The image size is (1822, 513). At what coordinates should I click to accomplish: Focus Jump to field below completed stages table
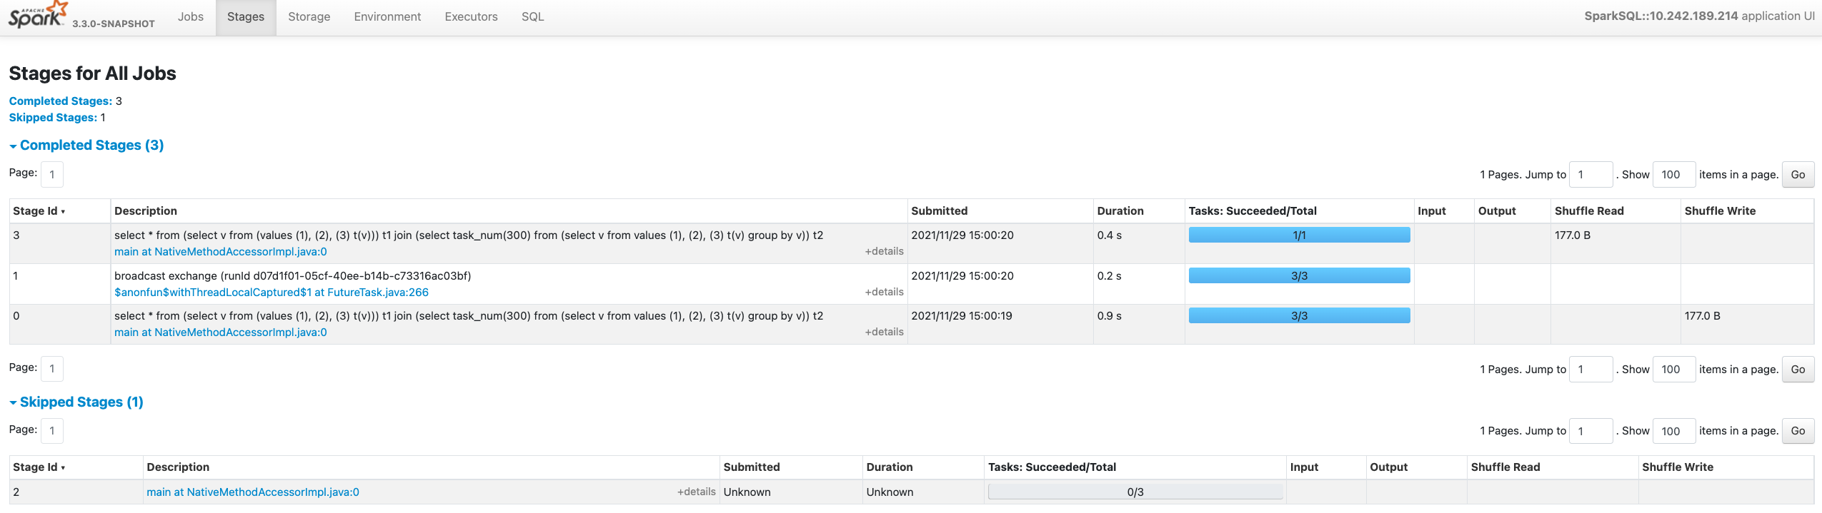point(1591,370)
